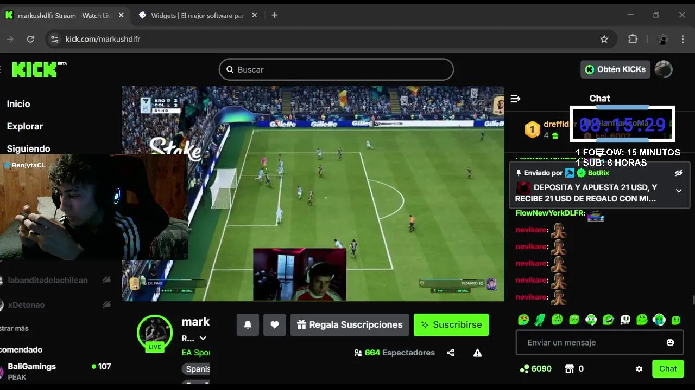Click the report warning triangle icon

(x=477, y=353)
